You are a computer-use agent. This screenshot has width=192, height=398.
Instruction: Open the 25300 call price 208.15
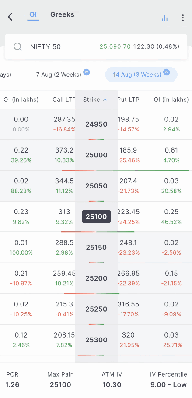tap(64, 335)
